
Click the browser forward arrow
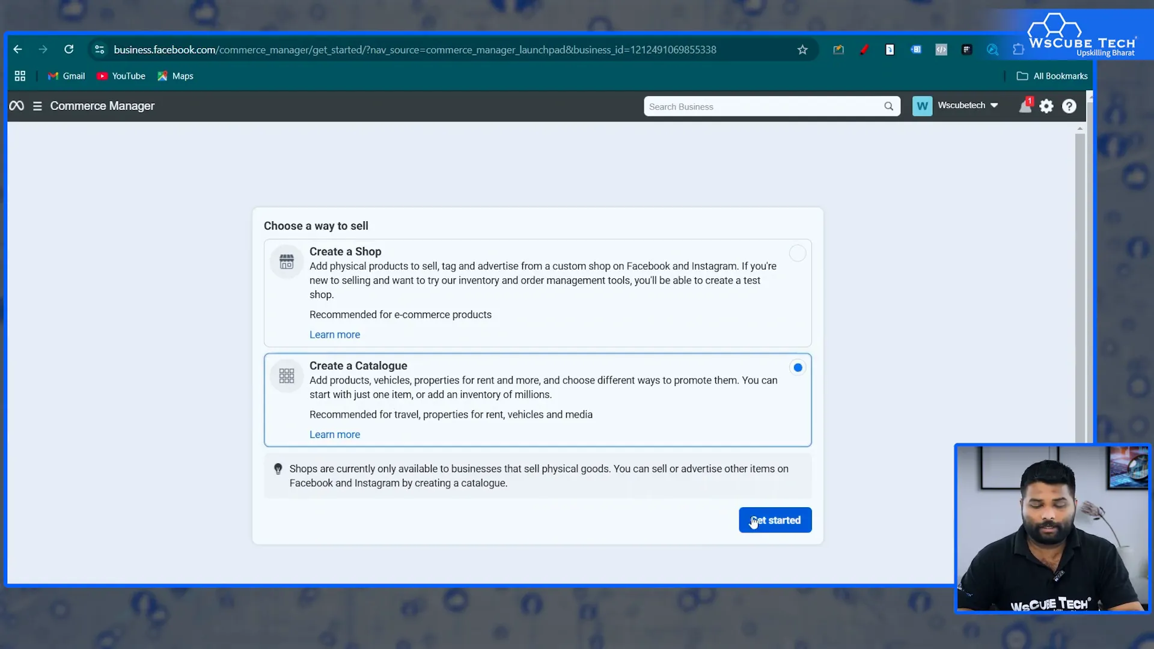point(43,49)
